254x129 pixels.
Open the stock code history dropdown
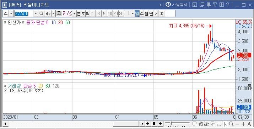[36, 14]
